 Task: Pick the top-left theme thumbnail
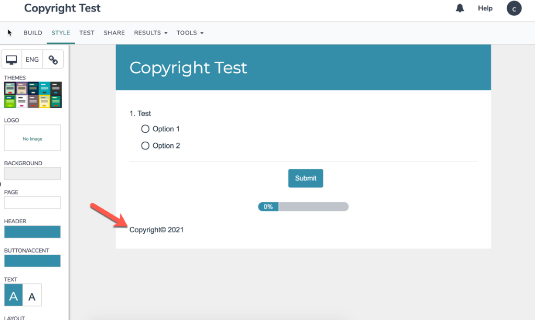[10, 88]
